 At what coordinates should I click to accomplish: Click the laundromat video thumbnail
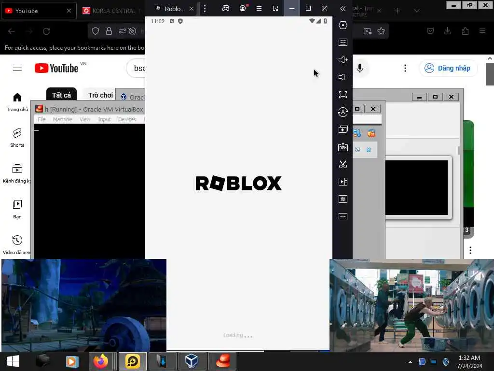pos(412,305)
